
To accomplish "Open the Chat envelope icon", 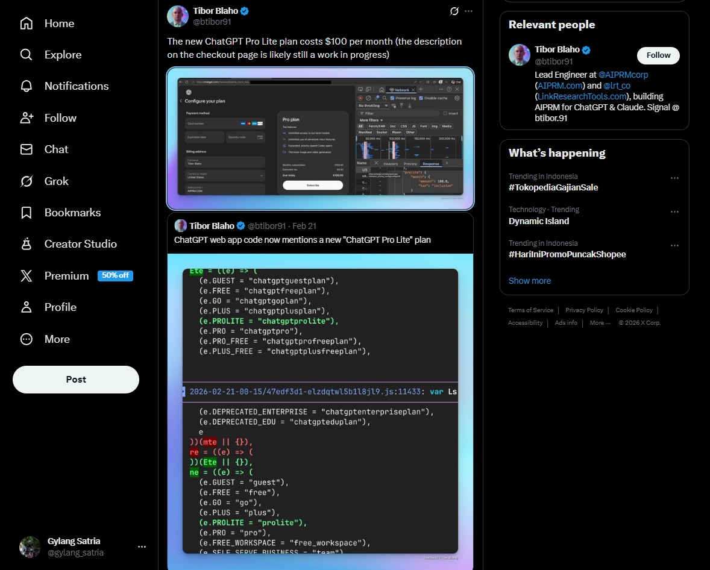I will click(x=27, y=149).
